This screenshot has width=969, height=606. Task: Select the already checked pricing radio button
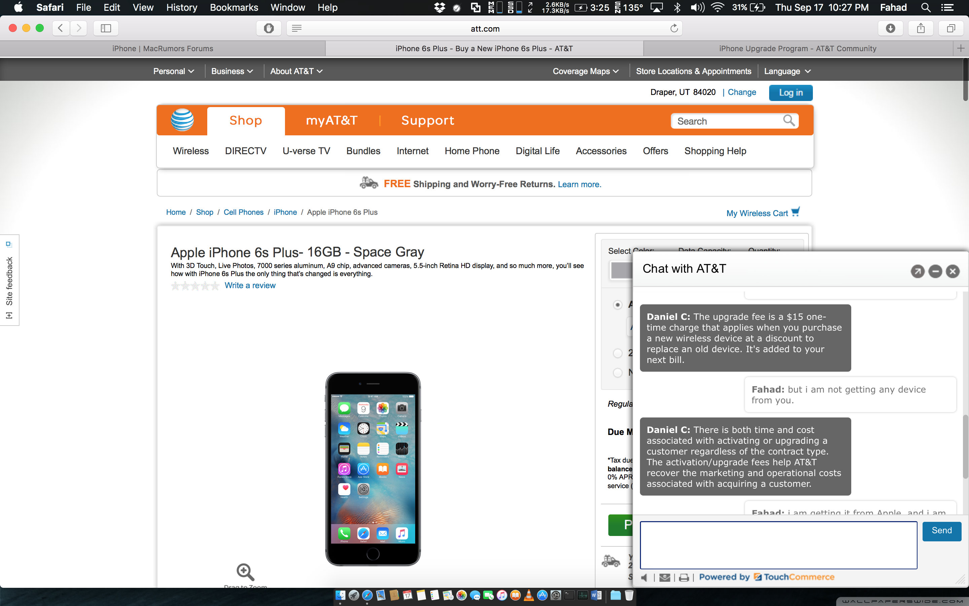pos(617,305)
